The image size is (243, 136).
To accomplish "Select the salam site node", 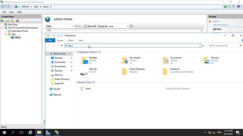I will pyautogui.click(x=17, y=37).
